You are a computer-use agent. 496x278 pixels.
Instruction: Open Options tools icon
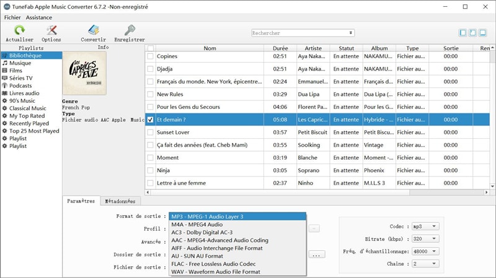click(x=51, y=30)
